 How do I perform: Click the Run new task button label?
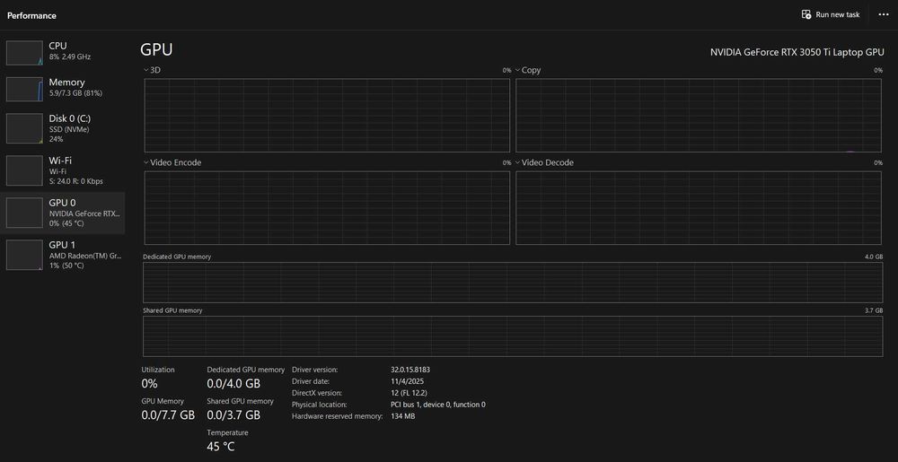pyautogui.click(x=837, y=15)
